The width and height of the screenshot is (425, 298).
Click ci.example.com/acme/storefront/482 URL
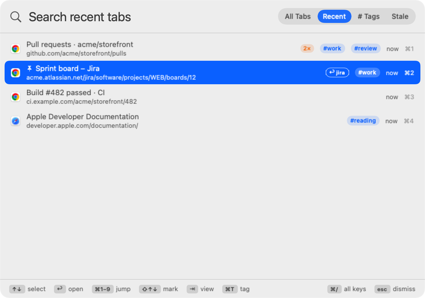pyautogui.click(x=82, y=102)
